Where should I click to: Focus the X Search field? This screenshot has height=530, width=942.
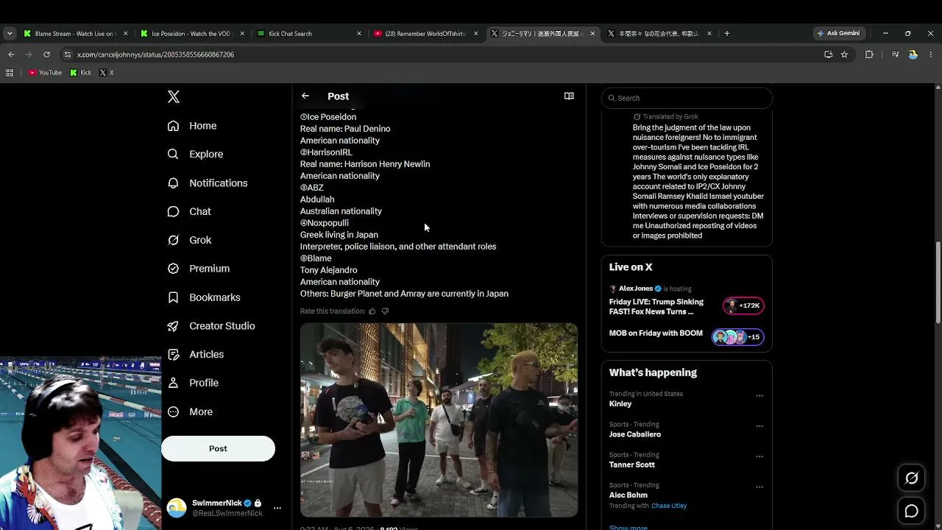(687, 98)
